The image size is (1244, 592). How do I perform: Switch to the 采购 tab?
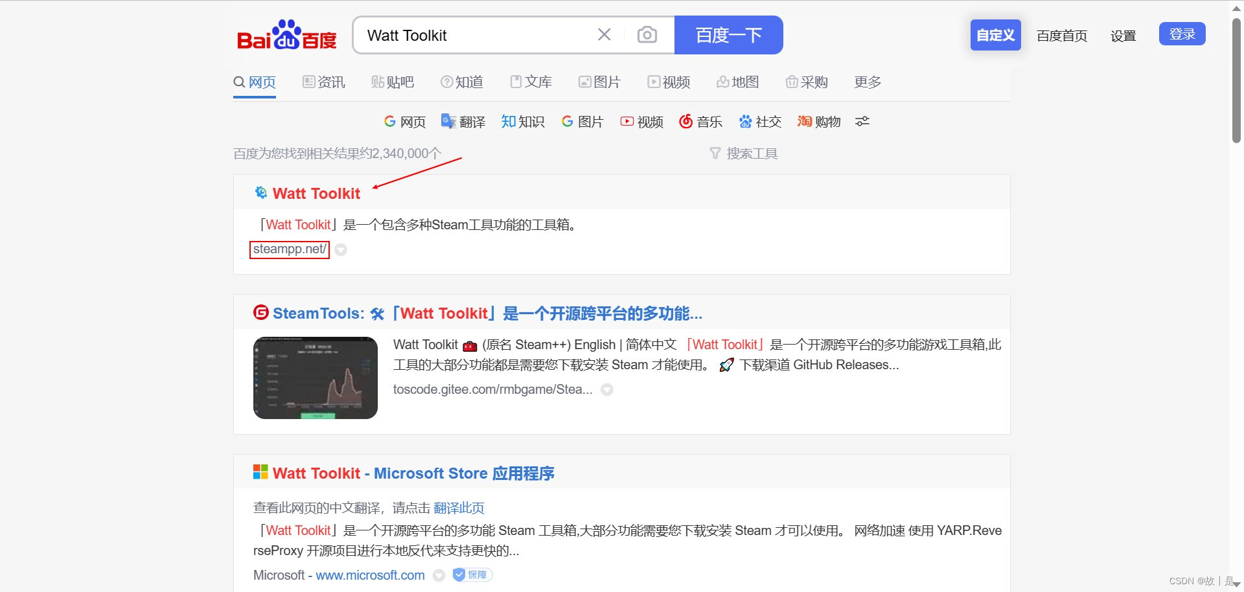point(807,82)
